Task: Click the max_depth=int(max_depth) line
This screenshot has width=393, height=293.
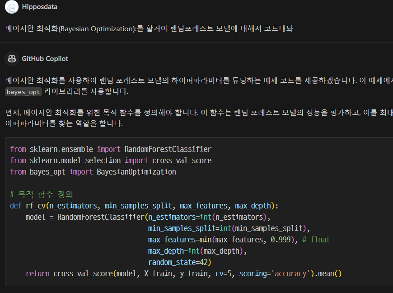Action: pos(197,251)
